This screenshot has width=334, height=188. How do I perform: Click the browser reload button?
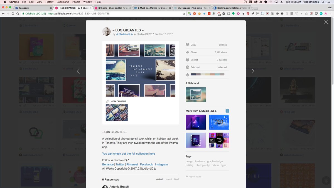pos(13,13)
